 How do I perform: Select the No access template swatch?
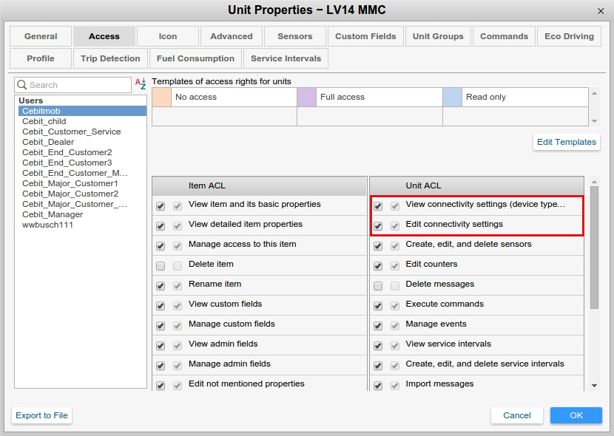pos(161,97)
